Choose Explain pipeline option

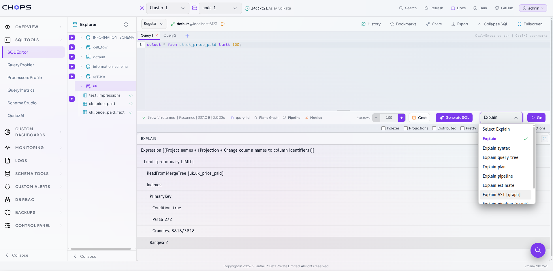[x=505, y=176]
